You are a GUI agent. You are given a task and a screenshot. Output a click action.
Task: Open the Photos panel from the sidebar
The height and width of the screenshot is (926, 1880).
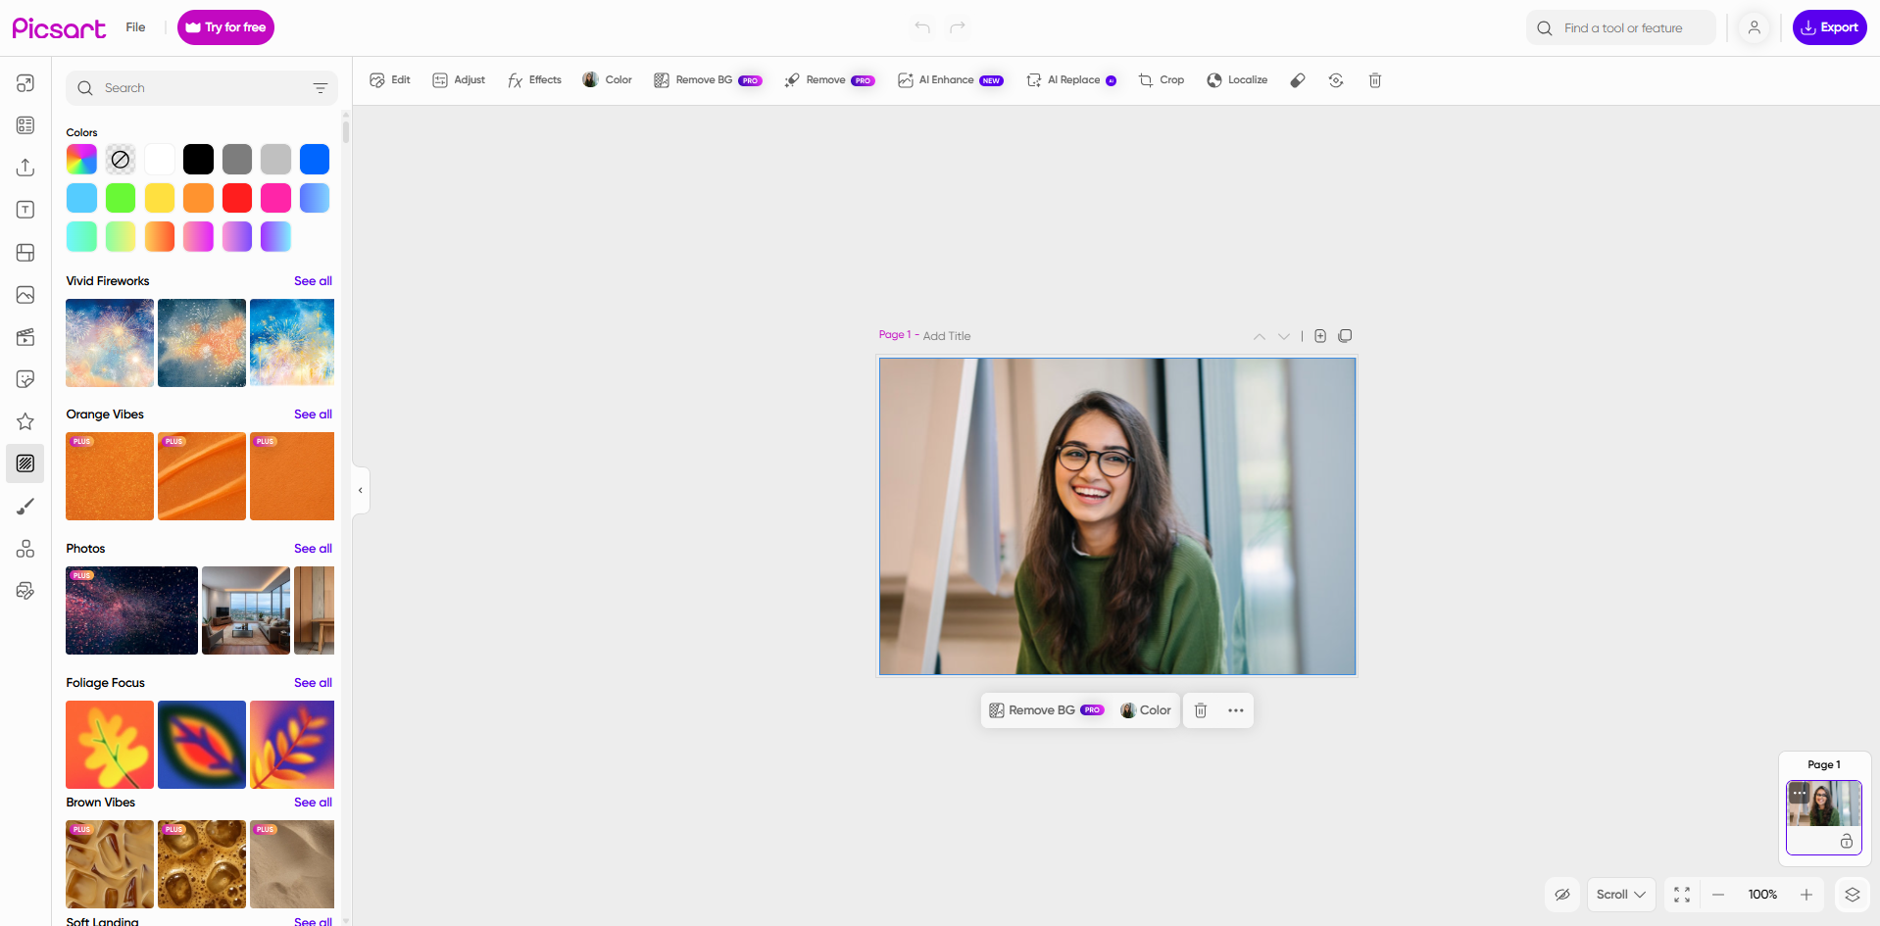coord(25,295)
